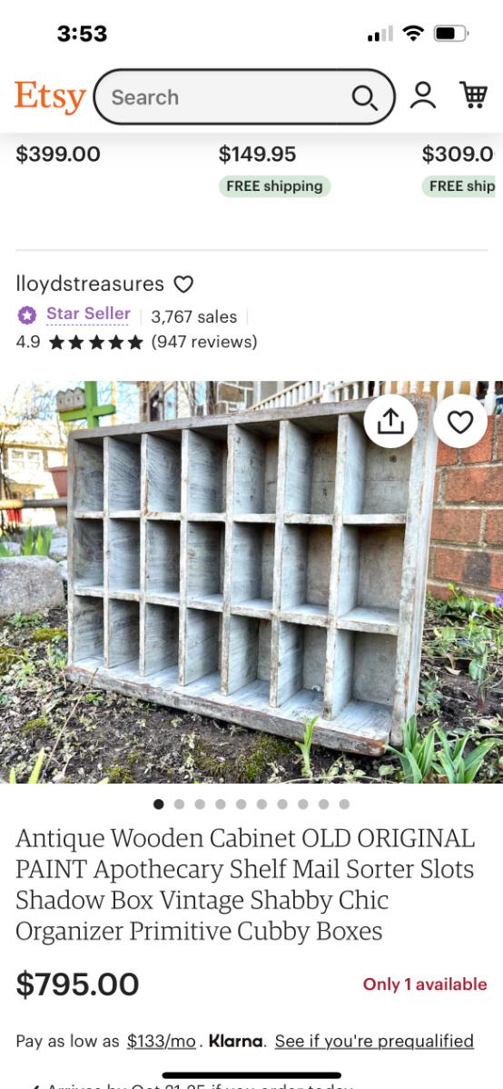
Task: Favorite the lloydstreasures shop heart
Action: [x=183, y=284]
